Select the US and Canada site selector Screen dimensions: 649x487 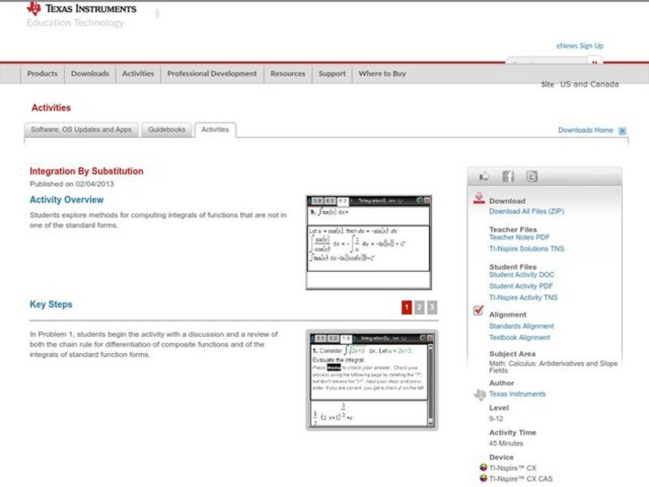coord(589,84)
